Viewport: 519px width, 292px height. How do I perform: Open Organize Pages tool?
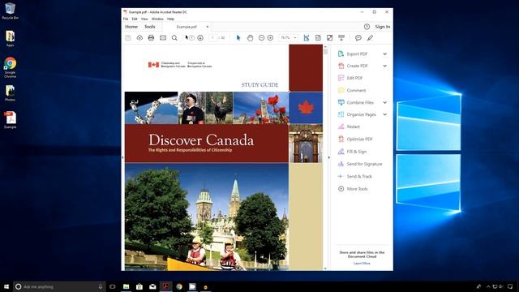tap(361, 114)
